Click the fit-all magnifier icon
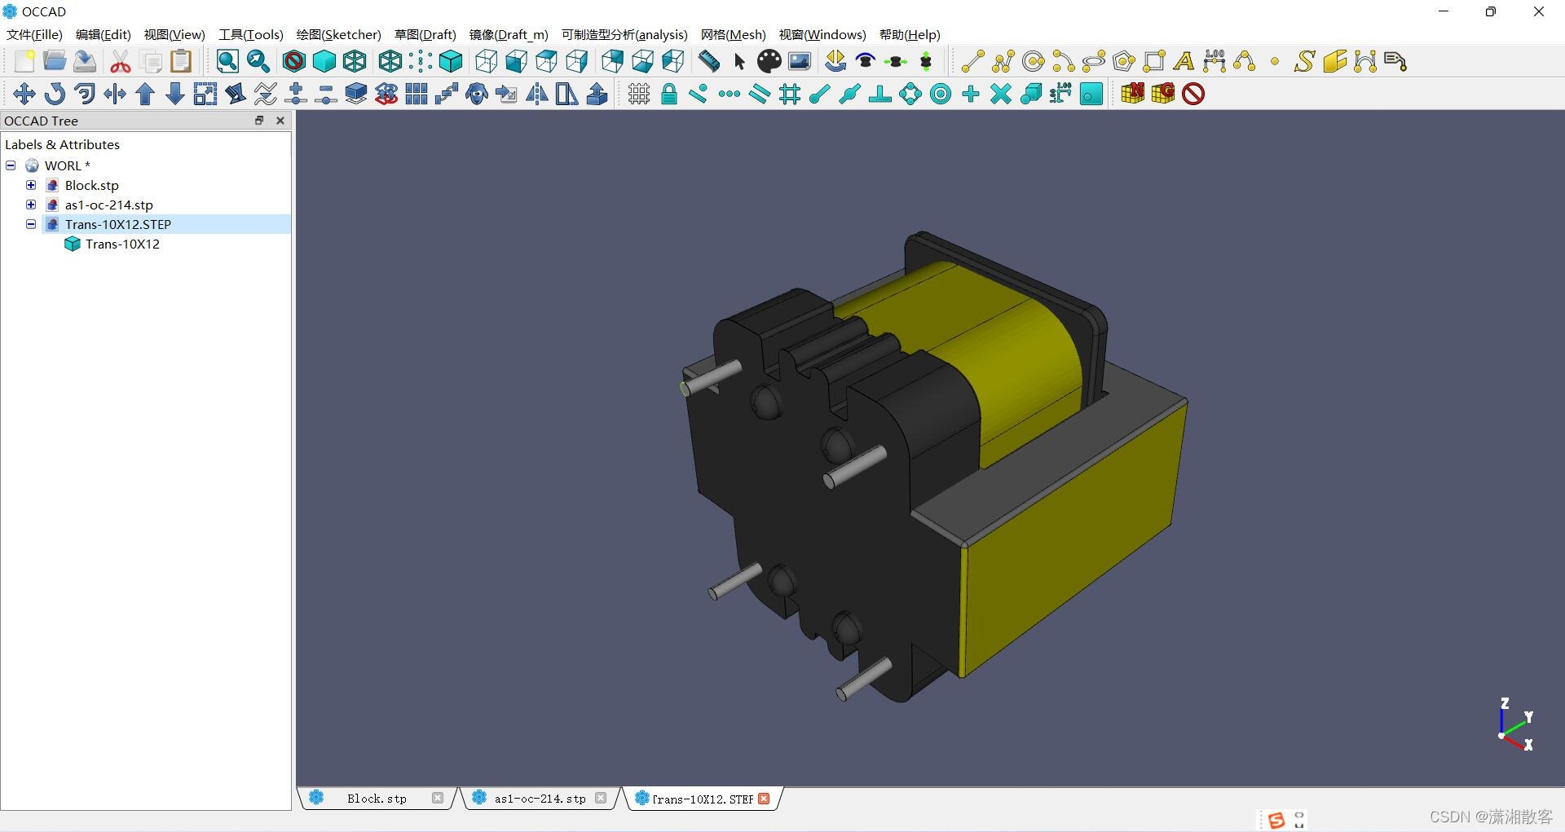1565x832 pixels. pos(227,61)
